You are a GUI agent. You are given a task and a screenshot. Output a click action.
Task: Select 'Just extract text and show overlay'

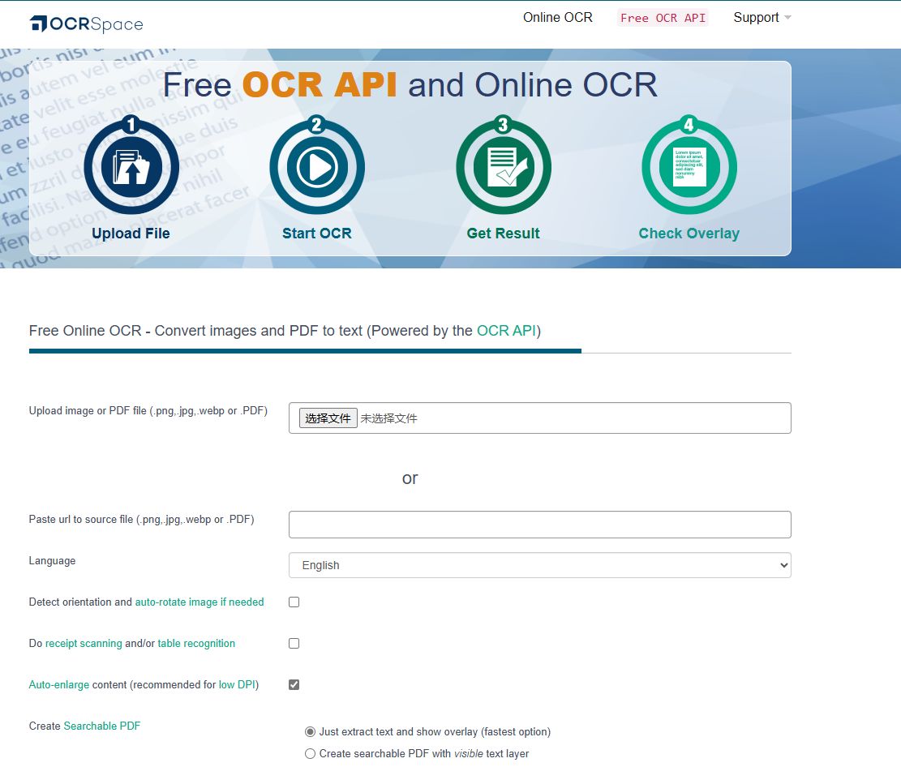(x=311, y=732)
